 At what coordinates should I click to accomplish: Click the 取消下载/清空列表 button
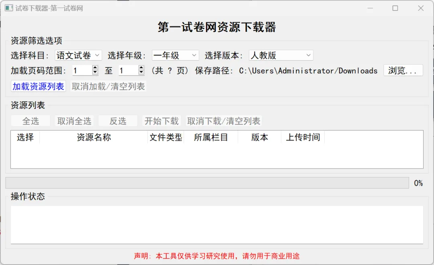coord(223,120)
